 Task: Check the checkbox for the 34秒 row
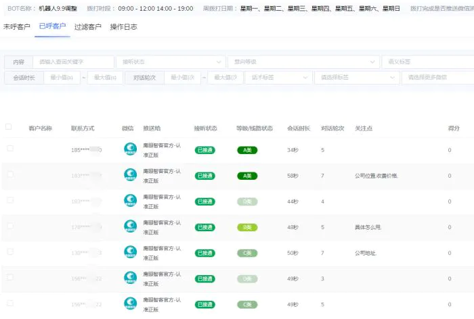pyautogui.click(x=10, y=148)
